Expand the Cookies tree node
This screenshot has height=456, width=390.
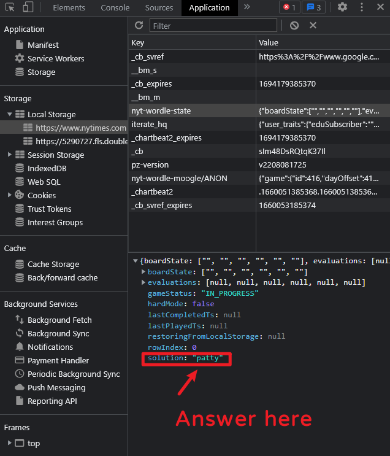coord(10,195)
